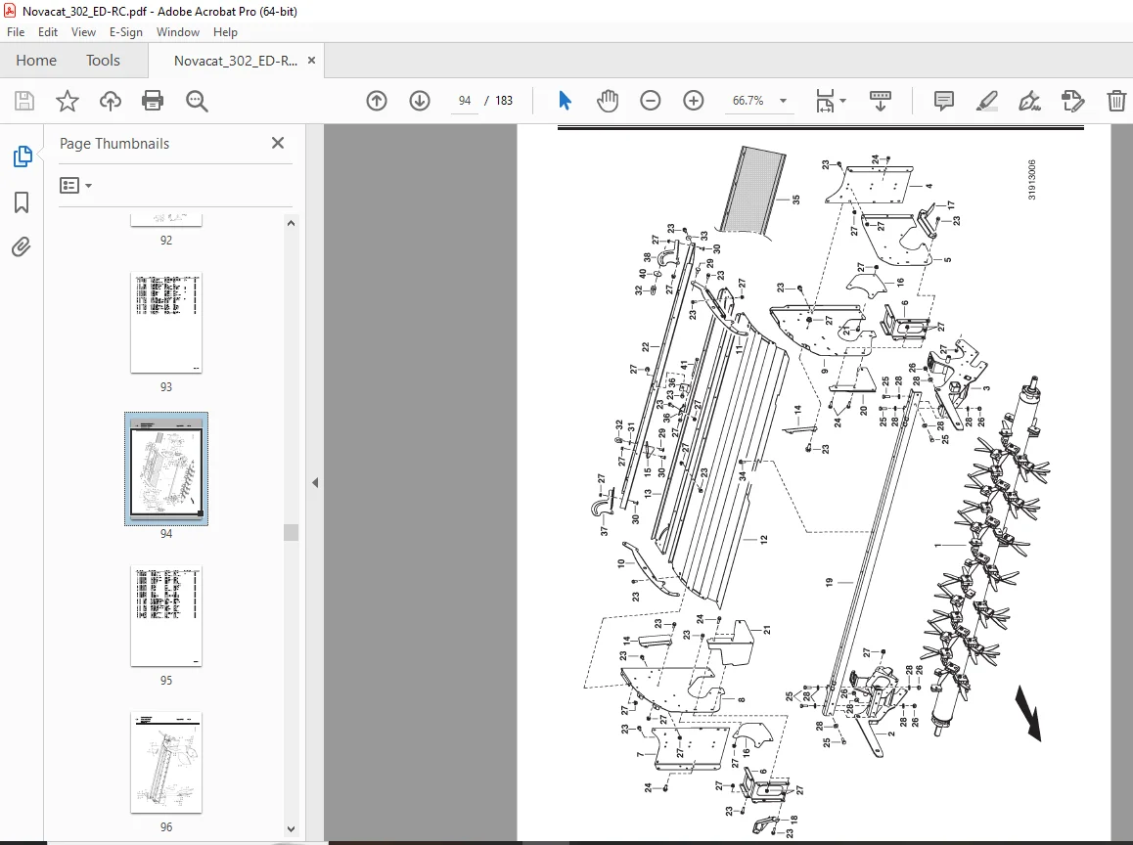This screenshot has width=1133, height=845.
Task: Go to previous page arrow
Action: 377,101
